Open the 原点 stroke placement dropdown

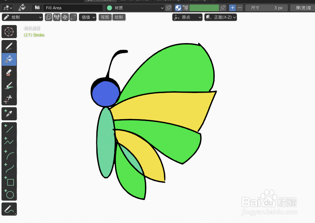click(x=188, y=17)
